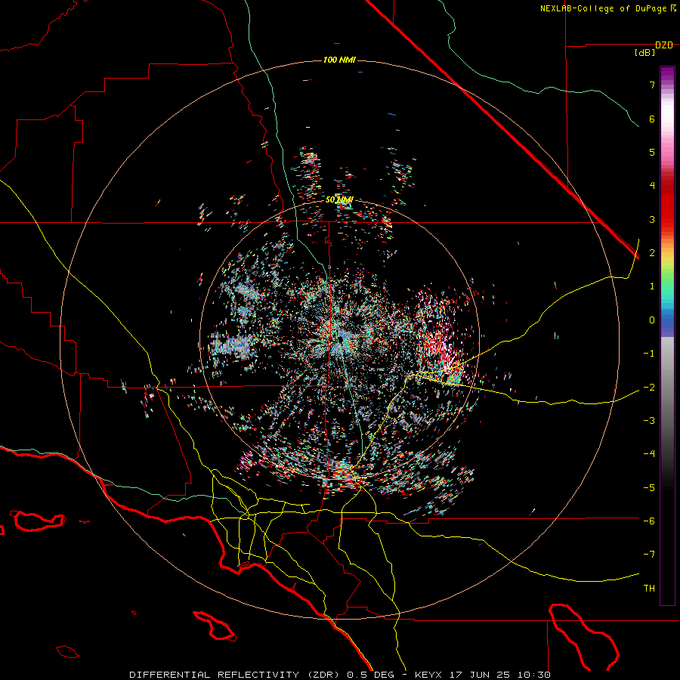
Task: Click the -4 value on color scale
Action: pos(649,454)
